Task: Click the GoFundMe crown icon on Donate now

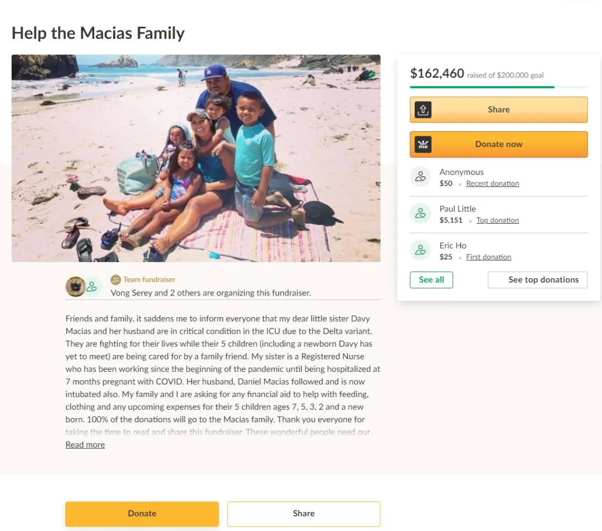Action: pyautogui.click(x=423, y=145)
